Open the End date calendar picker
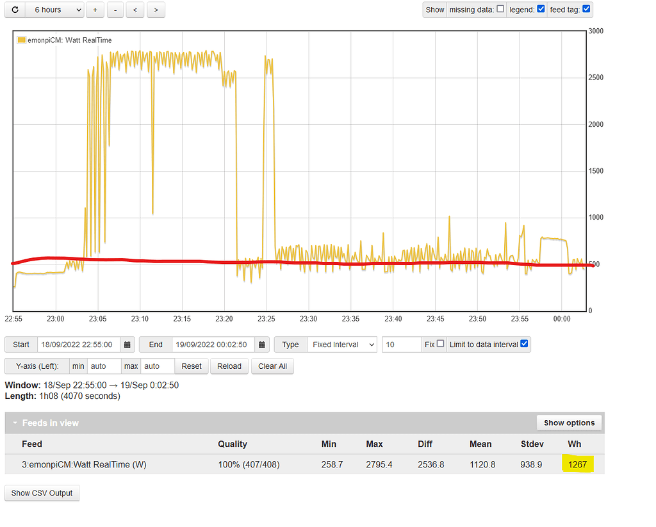 262,344
